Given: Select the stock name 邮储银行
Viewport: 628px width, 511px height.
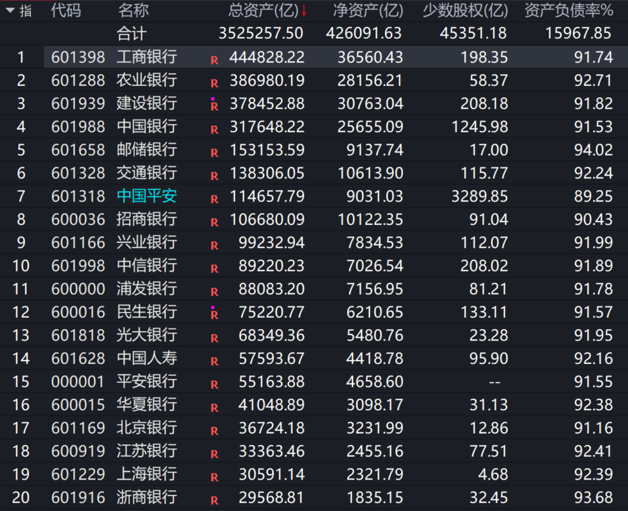Looking at the screenshot, I should [x=147, y=150].
